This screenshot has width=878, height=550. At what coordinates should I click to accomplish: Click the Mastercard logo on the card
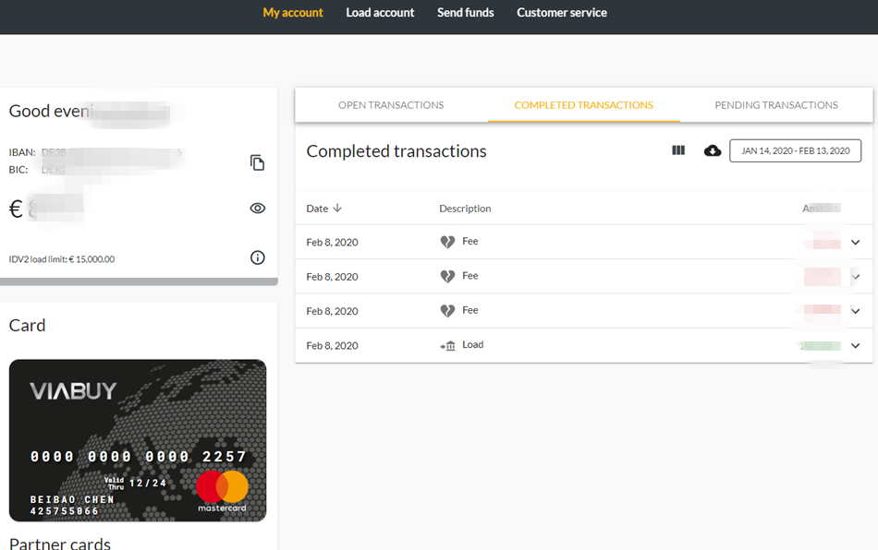click(222, 491)
